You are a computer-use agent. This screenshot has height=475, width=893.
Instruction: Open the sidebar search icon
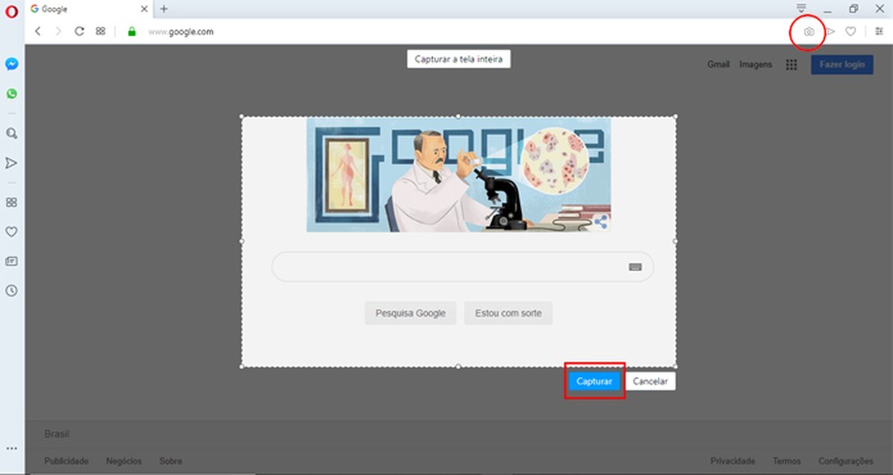click(x=12, y=133)
